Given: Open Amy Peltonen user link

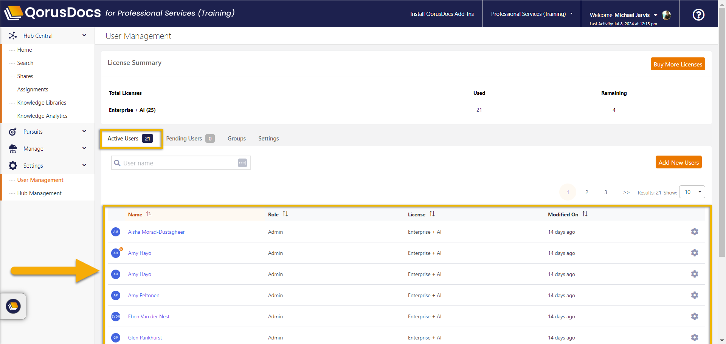Looking at the screenshot, I should pos(144,295).
